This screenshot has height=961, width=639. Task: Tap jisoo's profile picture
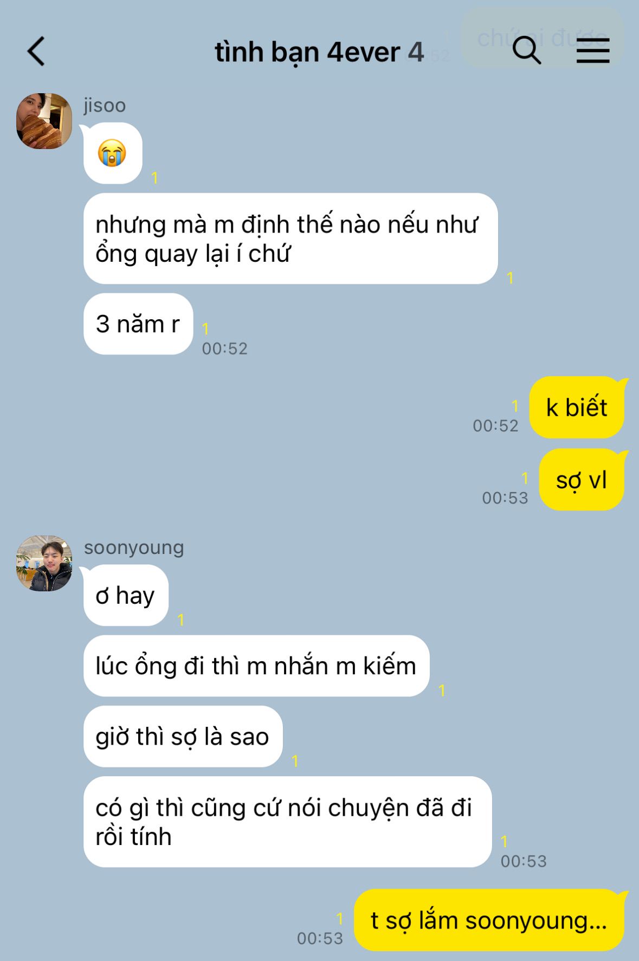(44, 121)
